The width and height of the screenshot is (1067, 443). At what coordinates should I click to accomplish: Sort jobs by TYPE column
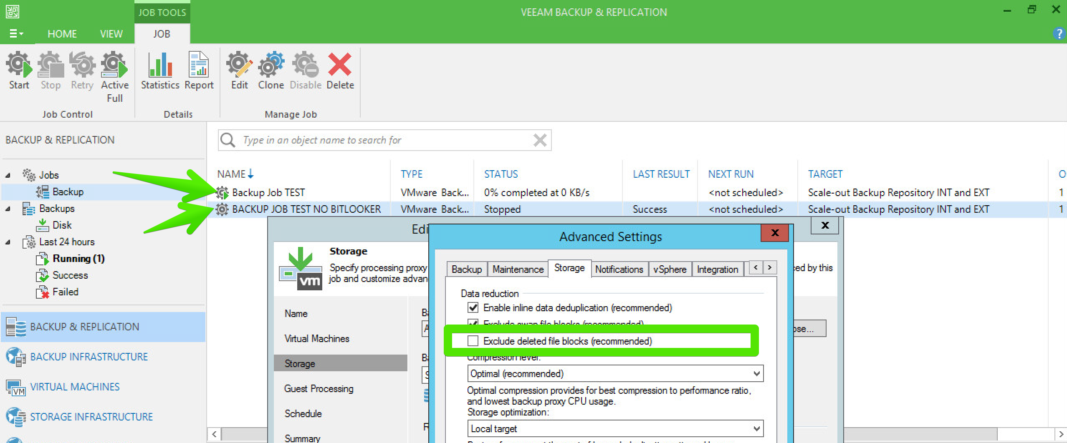(x=412, y=174)
